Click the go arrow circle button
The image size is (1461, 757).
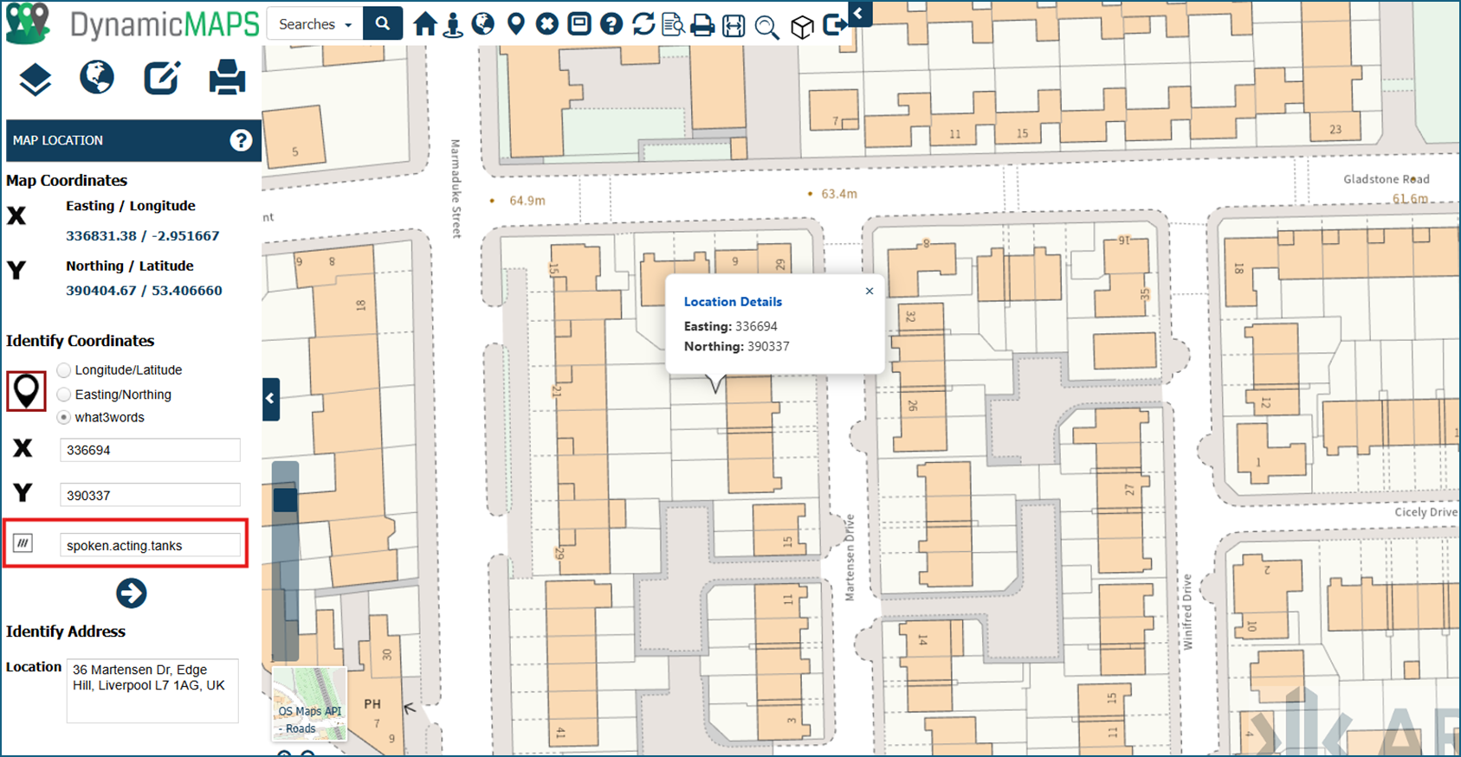[132, 593]
